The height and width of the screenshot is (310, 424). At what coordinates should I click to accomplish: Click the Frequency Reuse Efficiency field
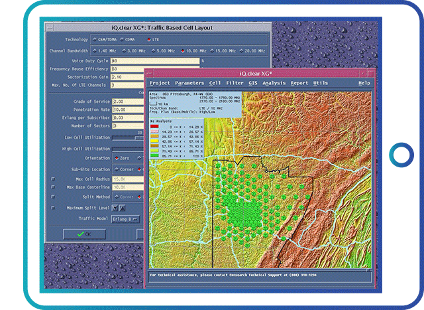coord(127,69)
